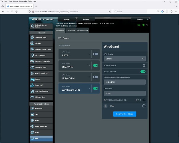Open USB Application settings

41,91
